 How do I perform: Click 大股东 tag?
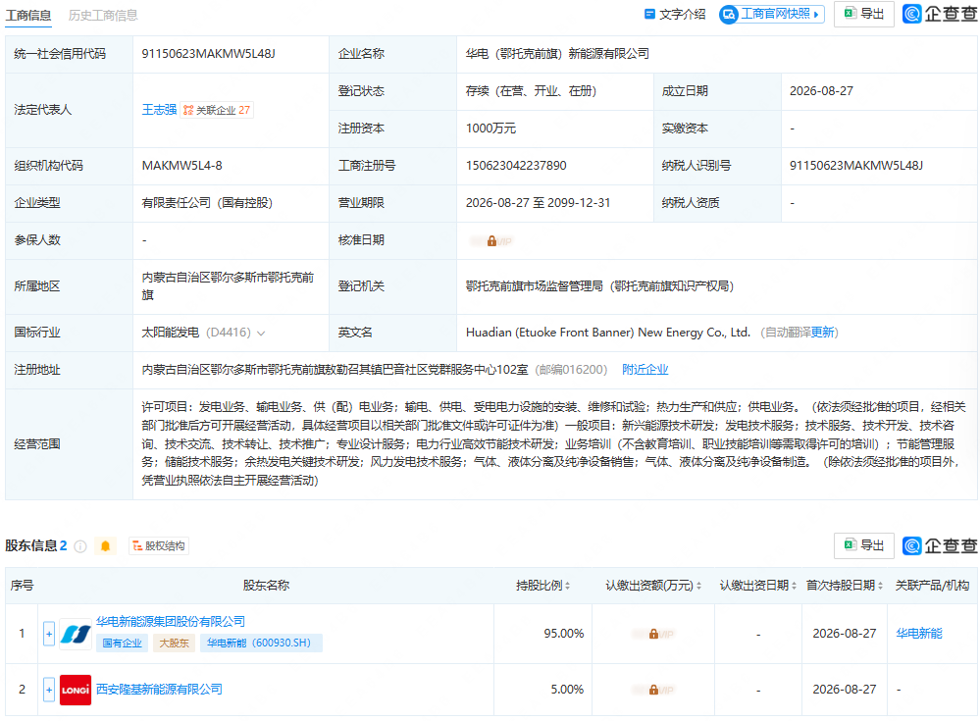click(x=174, y=643)
